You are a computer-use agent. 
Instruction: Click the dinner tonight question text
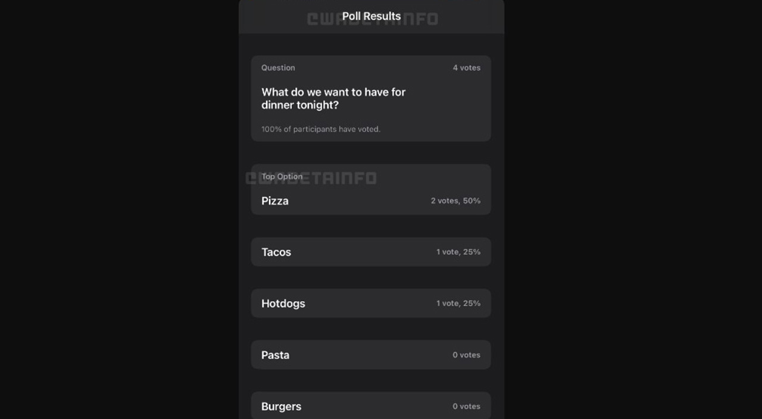point(333,99)
